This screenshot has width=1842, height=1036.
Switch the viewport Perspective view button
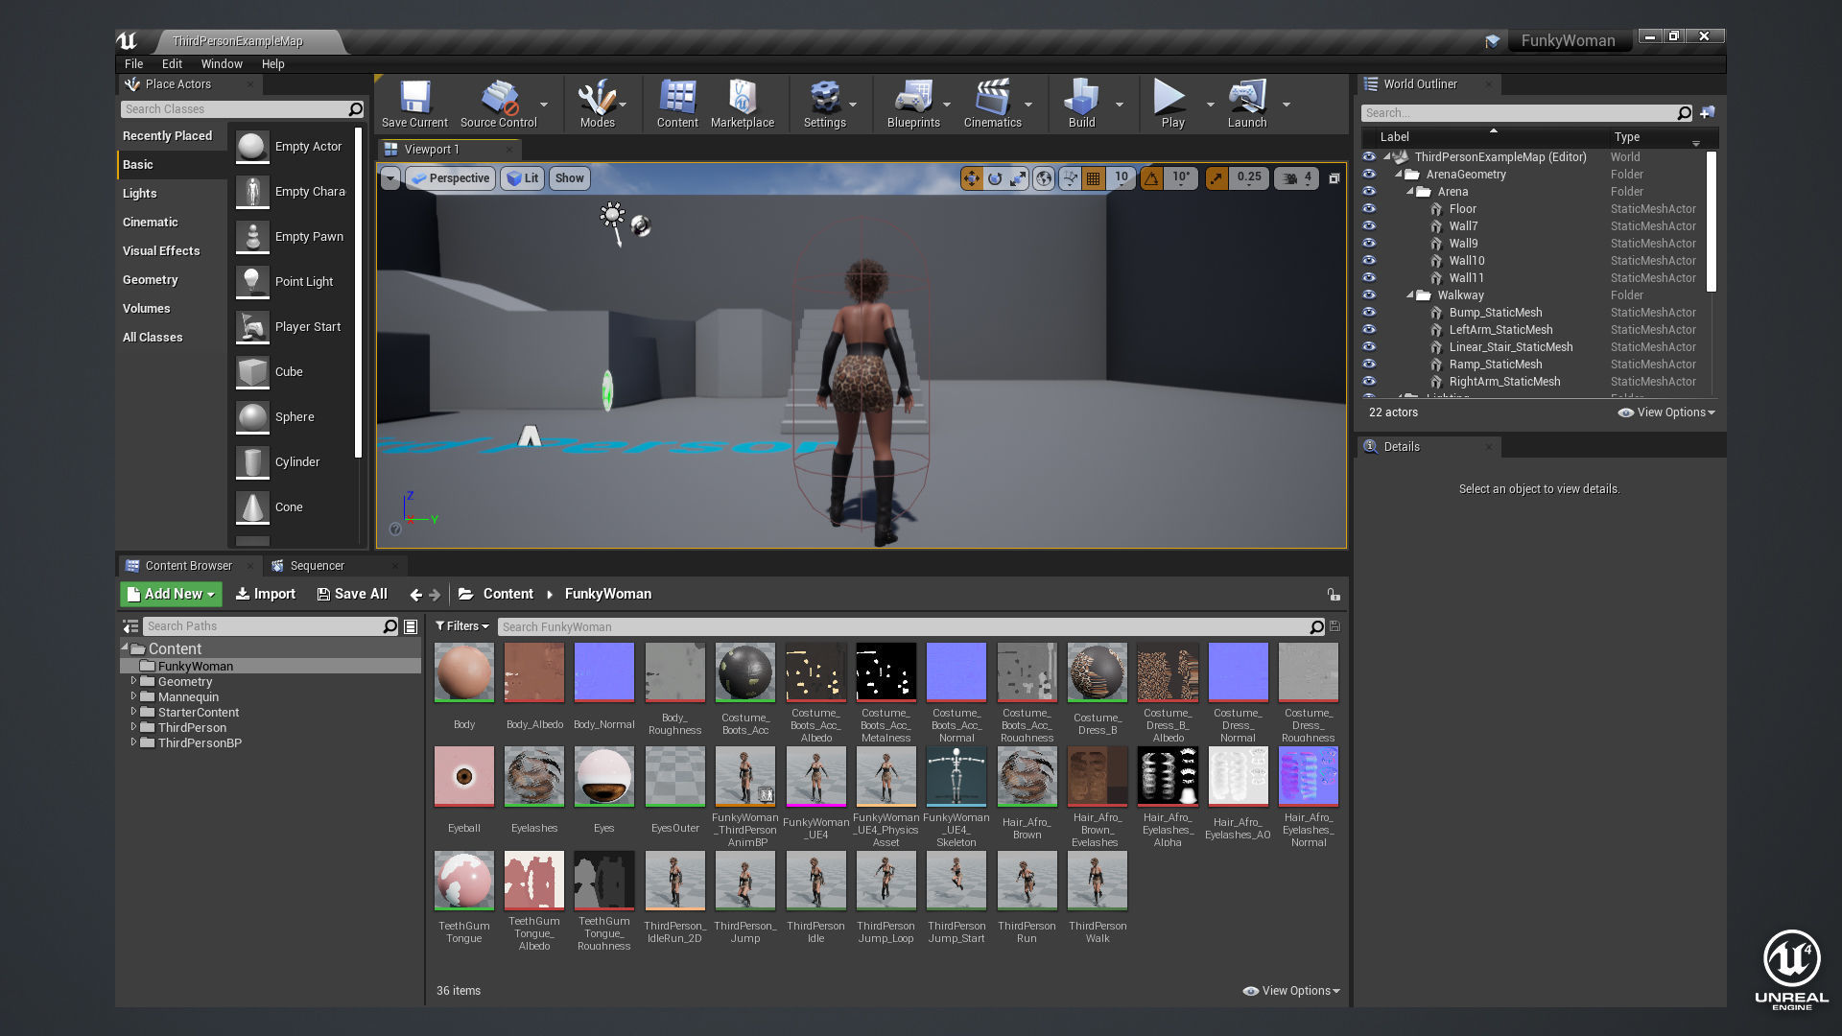[450, 178]
